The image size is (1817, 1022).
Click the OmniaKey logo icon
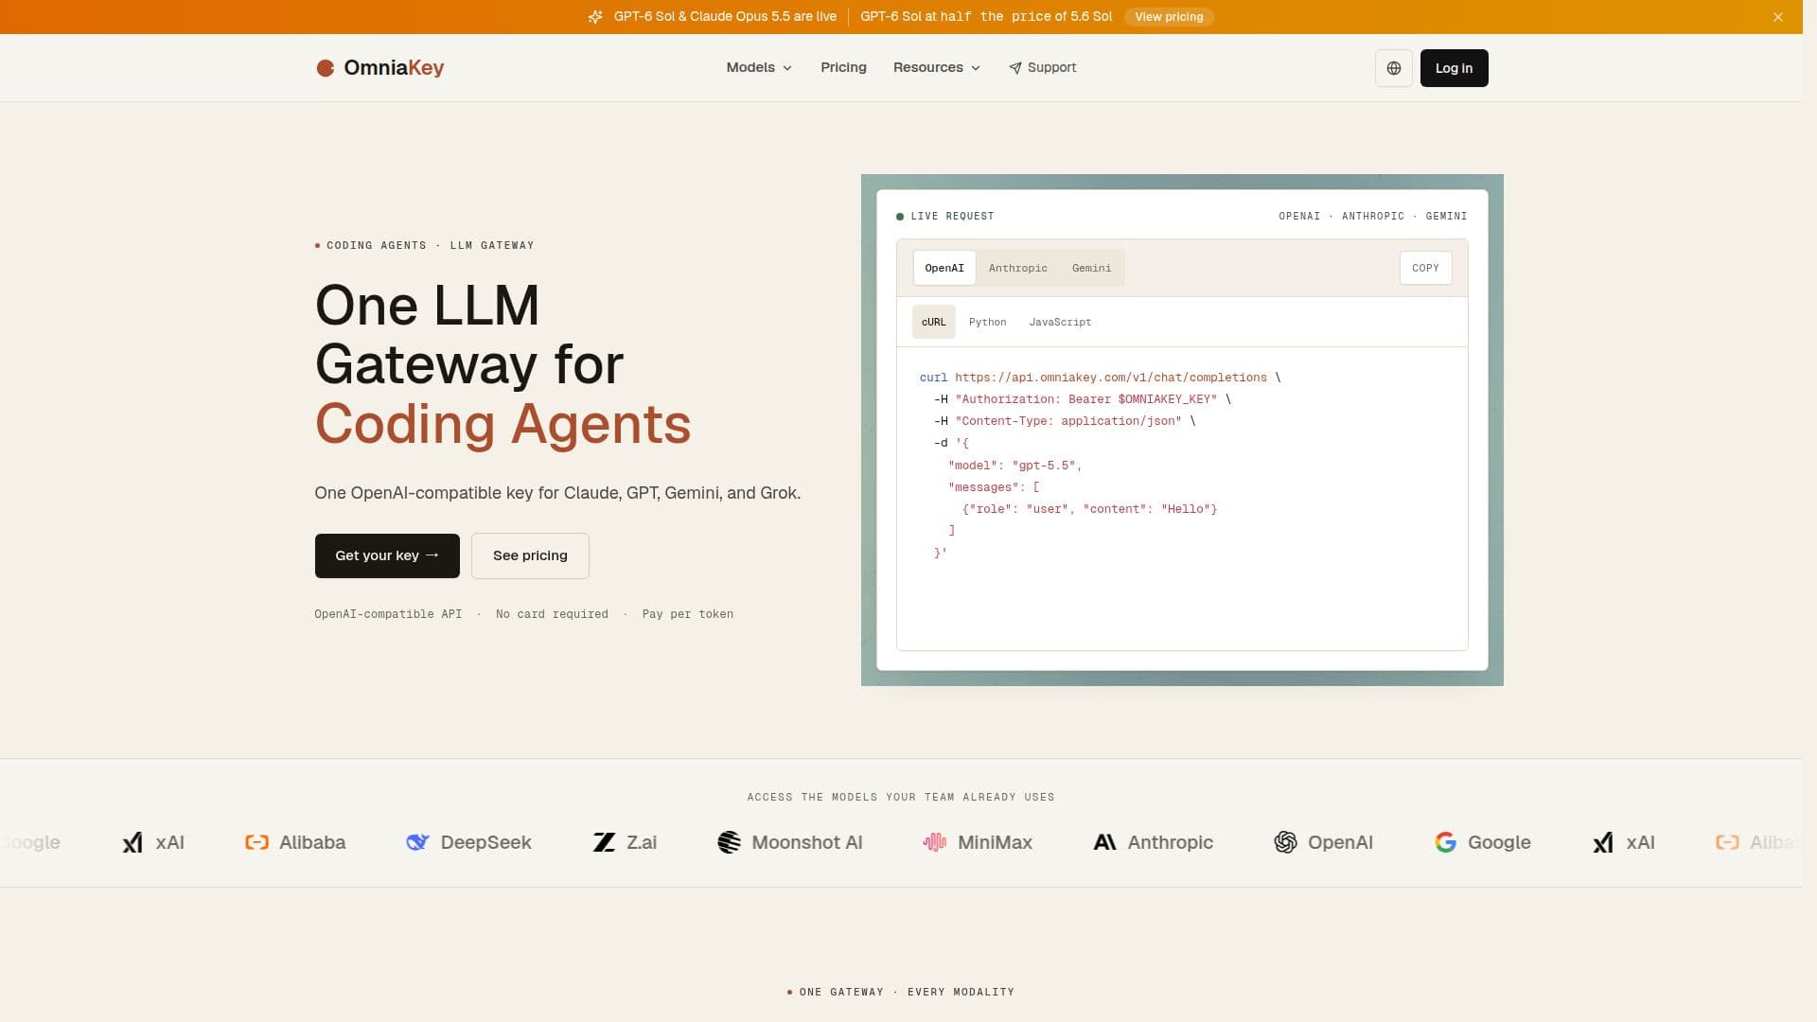pyautogui.click(x=325, y=68)
